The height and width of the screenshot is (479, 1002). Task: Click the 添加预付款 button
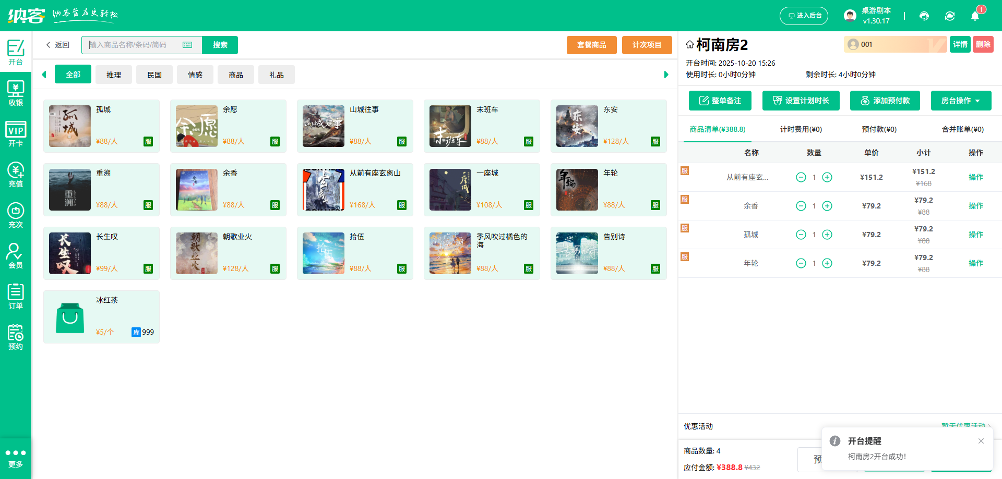point(885,100)
